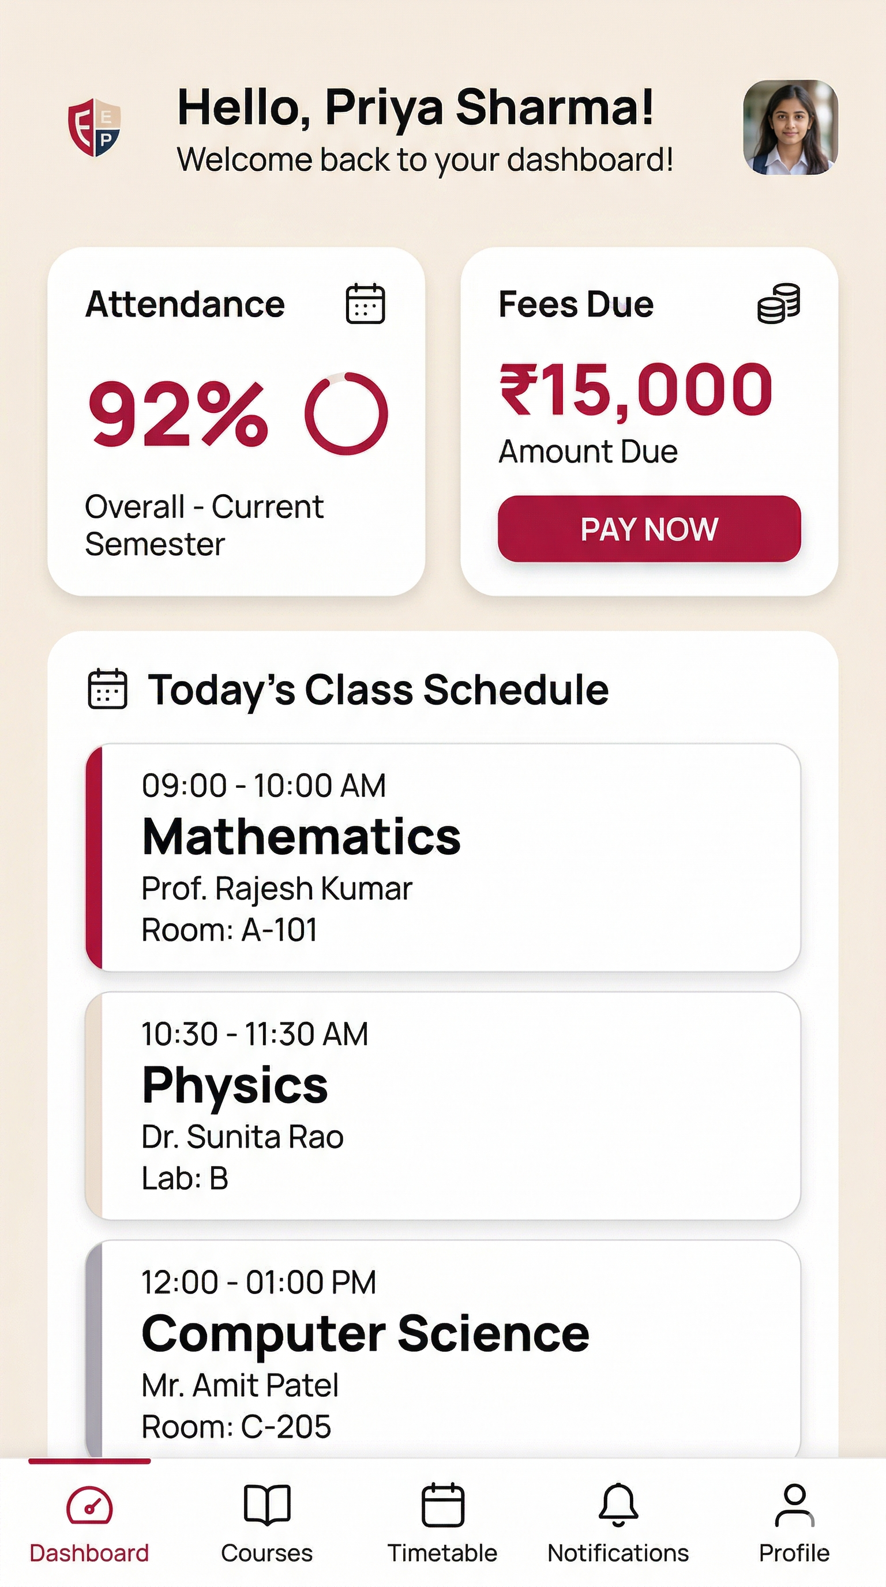Open Priya Sharma's profile photo
Screen dimensions: 886x1587
[x=790, y=127]
